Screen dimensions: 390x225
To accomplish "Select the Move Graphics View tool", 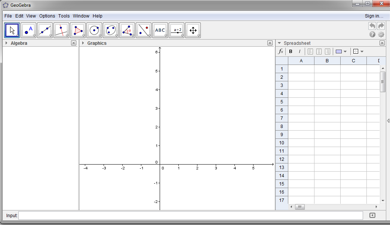I will coord(193,30).
